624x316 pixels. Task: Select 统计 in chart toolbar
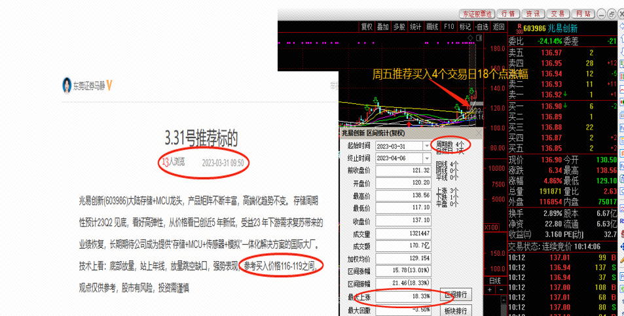pyautogui.click(x=416, y=27)
